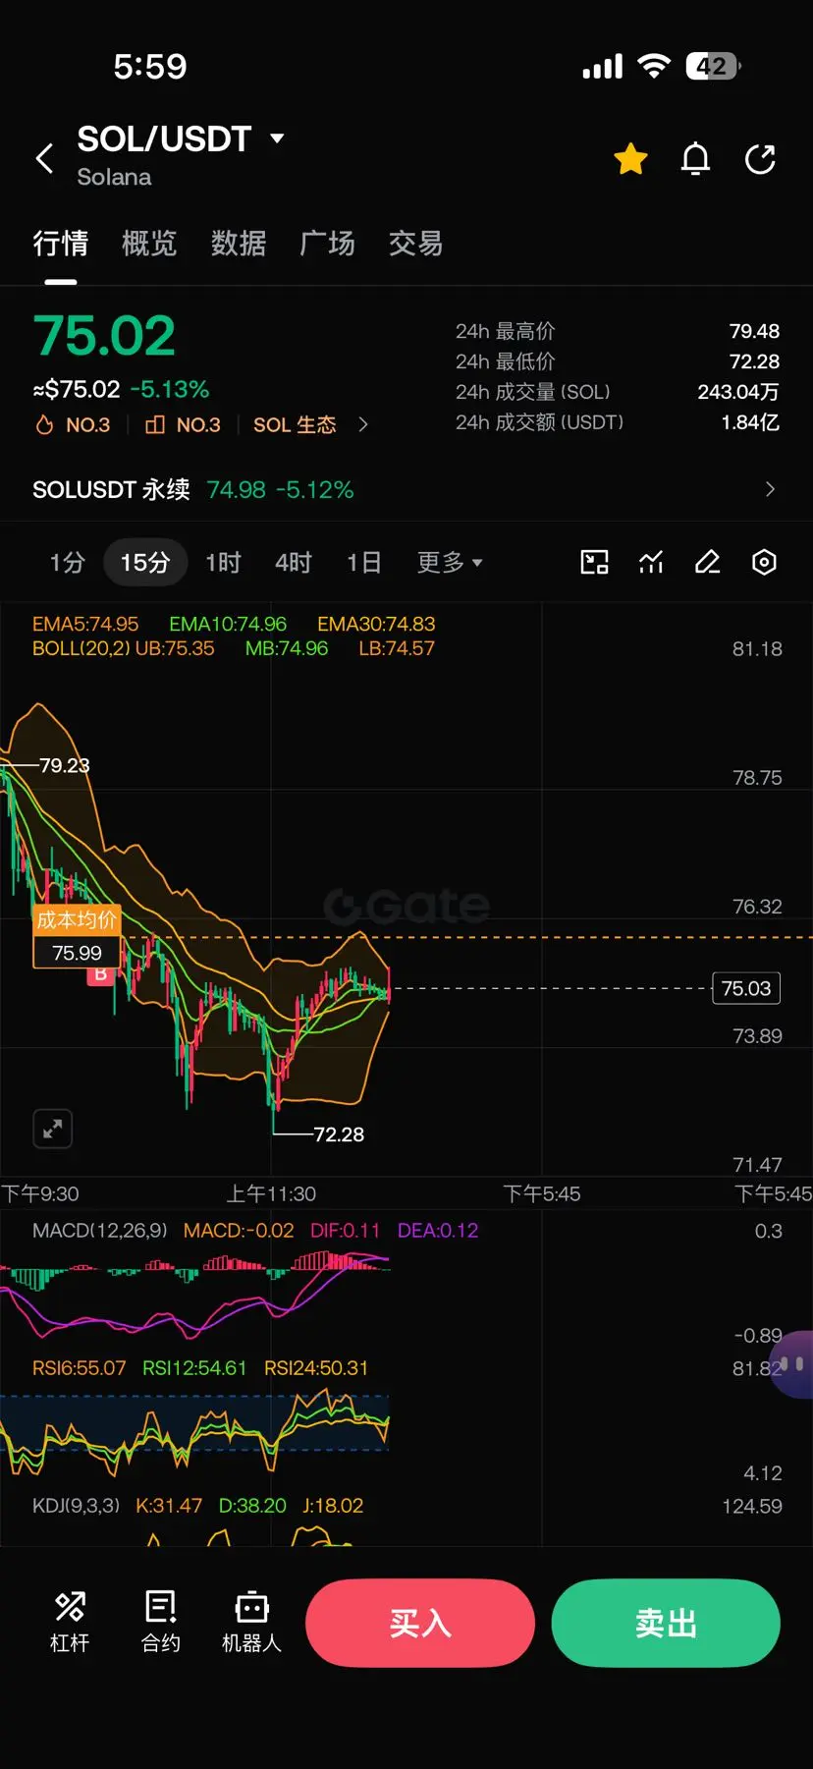Open 合约 futures icon
The image size is (813, 1769).
click(x=161, y=1622)
